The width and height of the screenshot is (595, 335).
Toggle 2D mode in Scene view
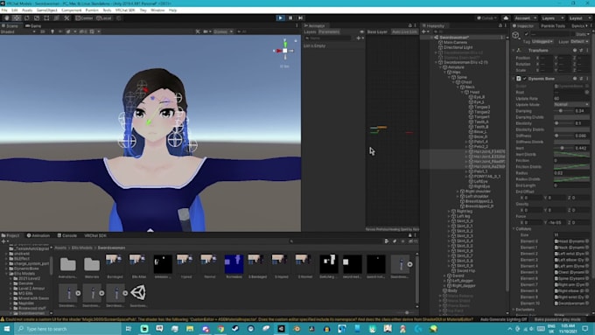[x=43, y=31]
